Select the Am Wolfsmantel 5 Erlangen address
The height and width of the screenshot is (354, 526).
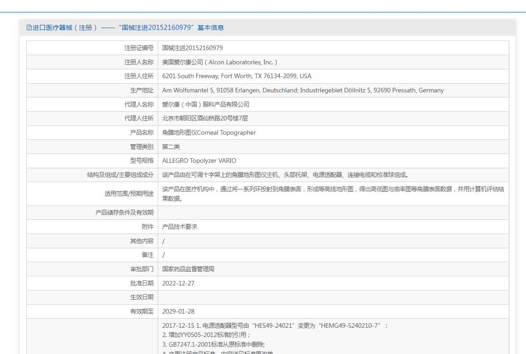[x=303, y=90]
